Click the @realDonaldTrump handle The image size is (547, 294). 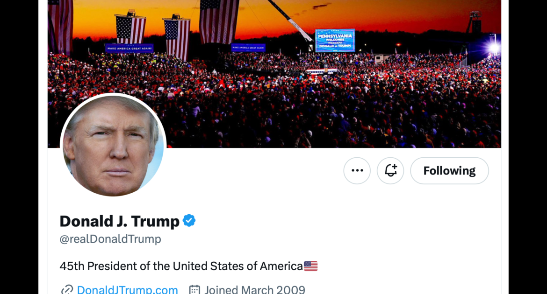tap(110, 239)
